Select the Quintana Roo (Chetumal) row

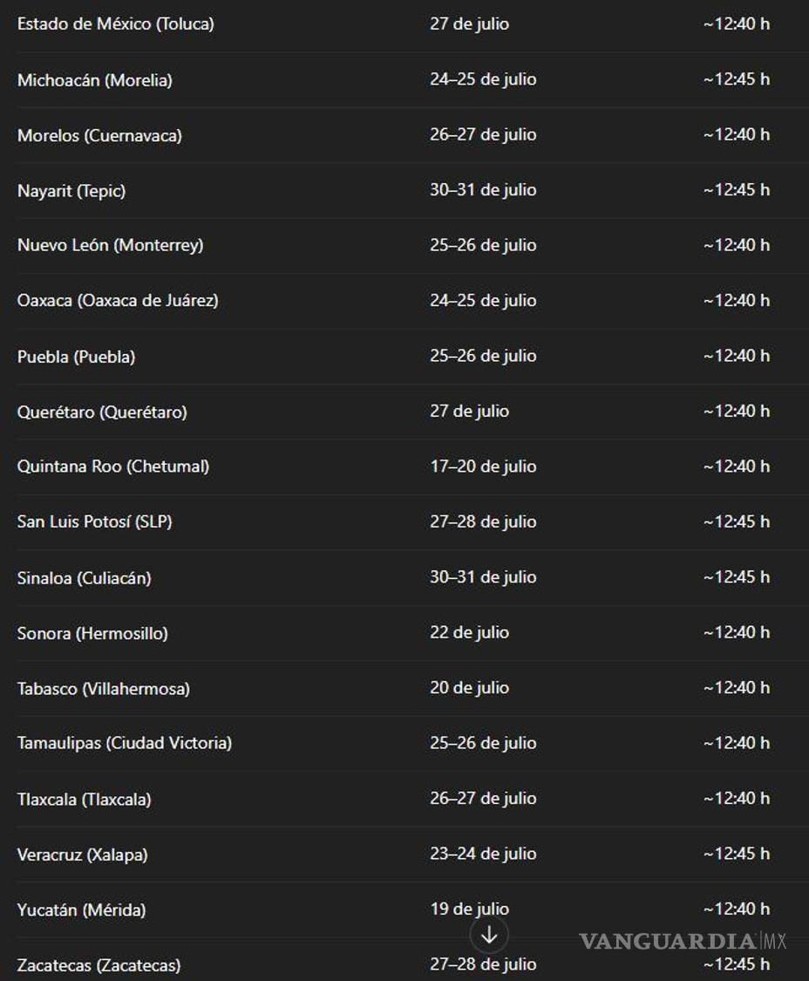tap(113, 467)
